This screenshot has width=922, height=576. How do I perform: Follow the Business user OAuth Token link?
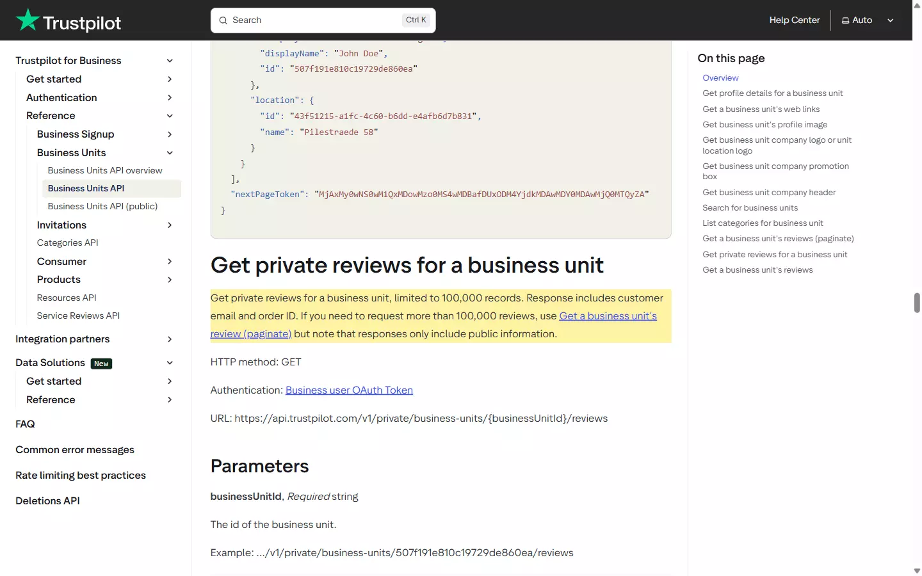pos(349,390)
